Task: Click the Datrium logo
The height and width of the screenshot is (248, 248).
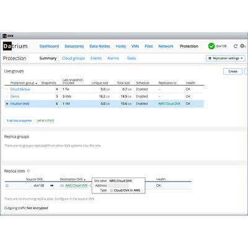Action: [15, 46]
